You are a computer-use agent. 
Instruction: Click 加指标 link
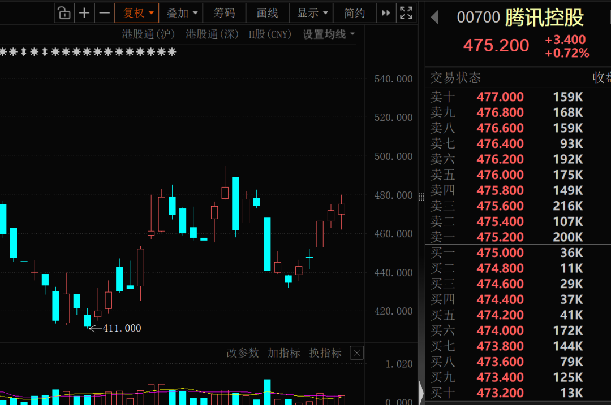[283, 353]
